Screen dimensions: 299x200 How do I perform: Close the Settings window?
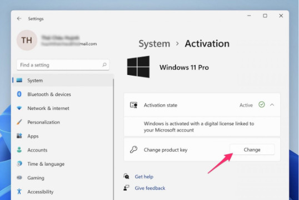pyautogui.click(x=281, y=16)
